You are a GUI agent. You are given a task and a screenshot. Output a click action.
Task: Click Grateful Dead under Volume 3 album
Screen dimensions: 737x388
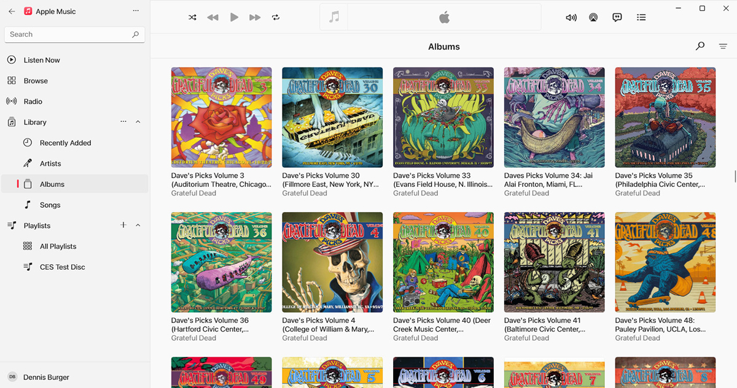point(193,193)
